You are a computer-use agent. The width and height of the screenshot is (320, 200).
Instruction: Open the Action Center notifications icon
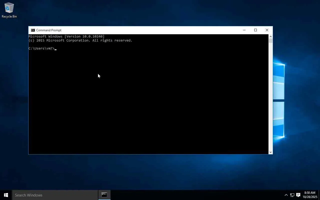tap(298, 195)
